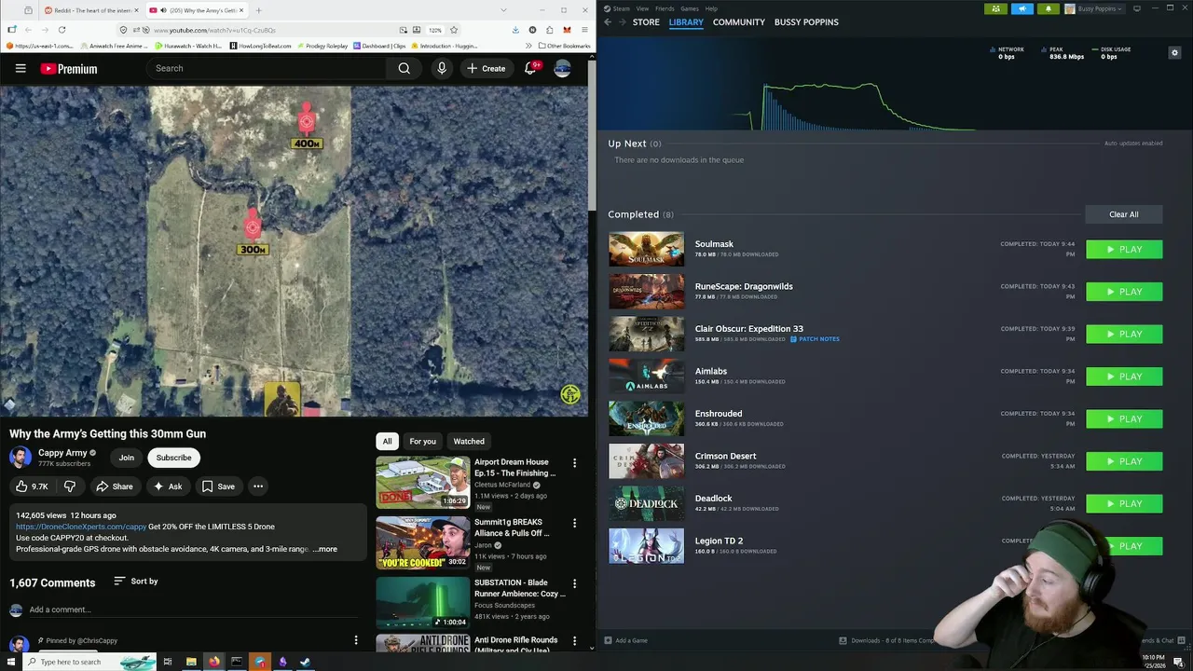Select the For you filter chip

(x=422, y=442)
